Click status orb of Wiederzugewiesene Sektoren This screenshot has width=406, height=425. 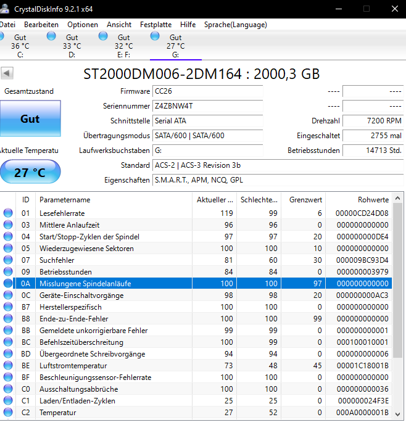[x=8, y=248]
